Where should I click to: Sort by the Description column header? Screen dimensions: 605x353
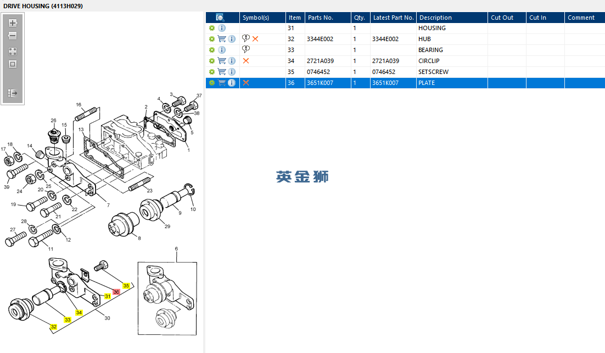coord(452,18)
